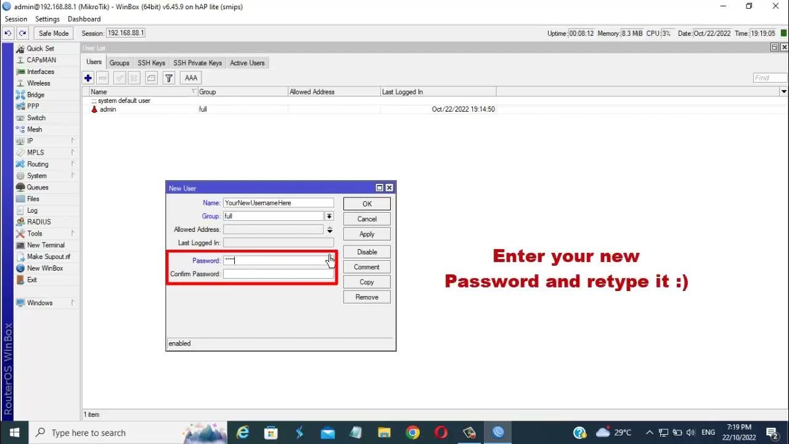Click the enable checkmark toolbar icon
Viewport: 789px width, 444px height.
(120, 78)
